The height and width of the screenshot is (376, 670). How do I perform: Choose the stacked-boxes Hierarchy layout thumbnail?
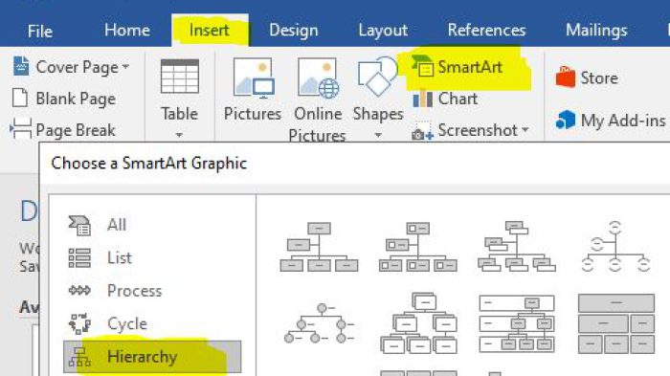(x=419, y=323)
